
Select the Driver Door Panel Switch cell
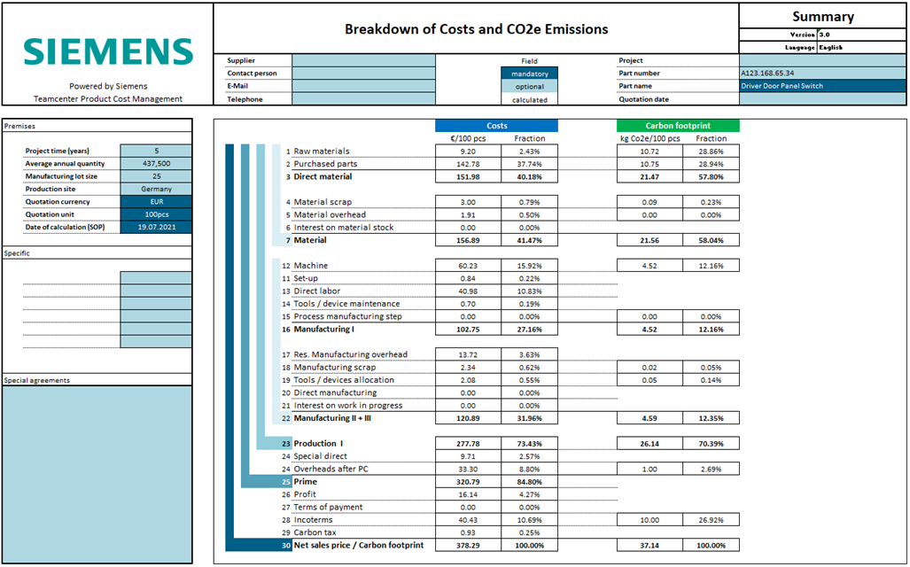point(822,86)
